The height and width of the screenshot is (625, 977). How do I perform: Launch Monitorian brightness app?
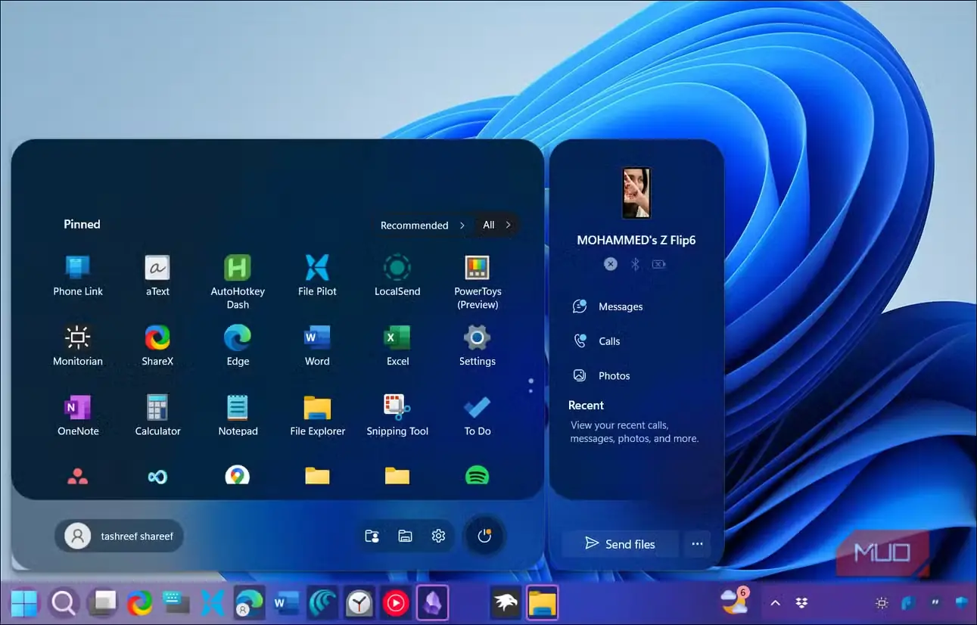pyautogui.click(x=78, y=345)
